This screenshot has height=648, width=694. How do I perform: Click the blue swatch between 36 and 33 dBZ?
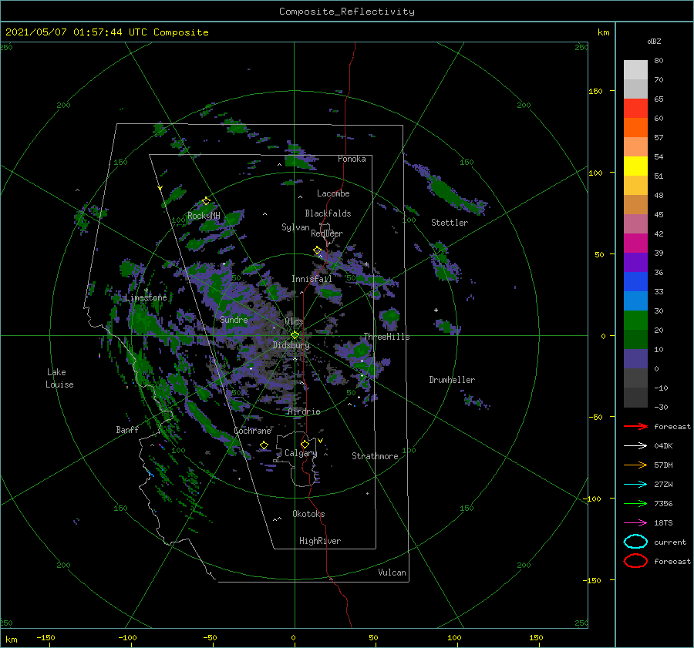[x=635, y=282]
